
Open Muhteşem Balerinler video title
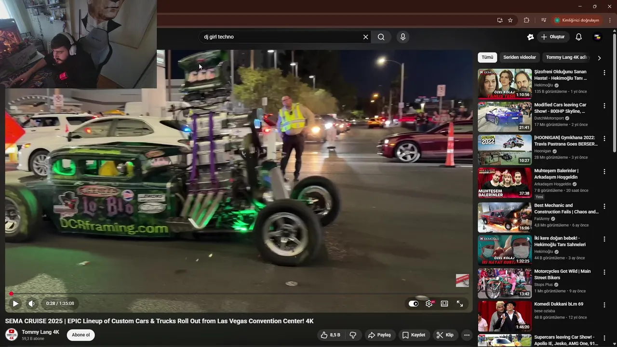[556, 174]
